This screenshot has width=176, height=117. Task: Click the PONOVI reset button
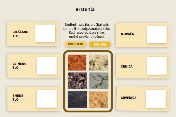tap(100, 44)
